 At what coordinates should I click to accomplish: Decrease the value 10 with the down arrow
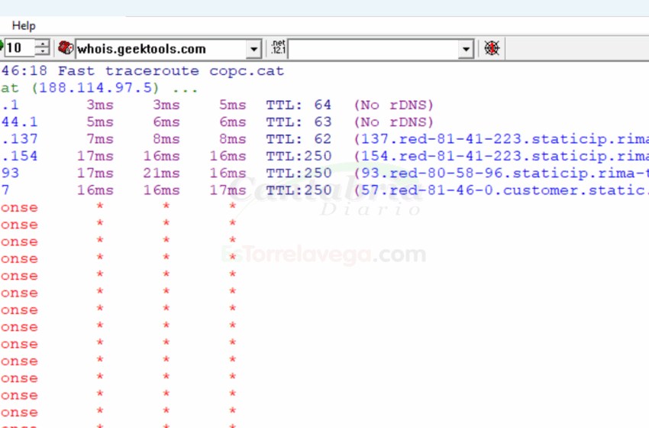(x=42, y=53)
